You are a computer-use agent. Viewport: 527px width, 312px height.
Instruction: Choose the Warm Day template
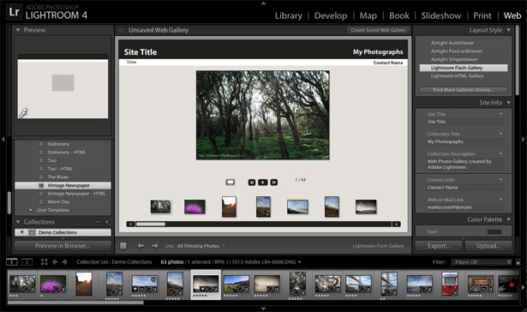coord(58,201)
